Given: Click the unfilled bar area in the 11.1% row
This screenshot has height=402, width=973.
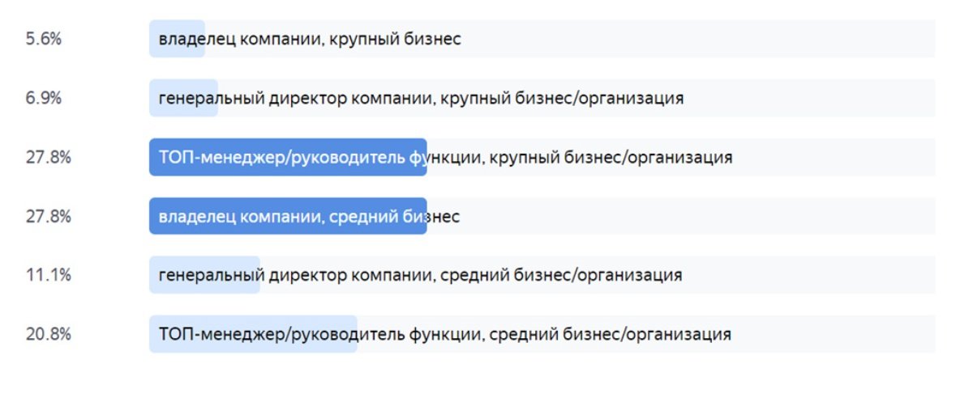Looking at the screenshot, I should coord(811,275).
